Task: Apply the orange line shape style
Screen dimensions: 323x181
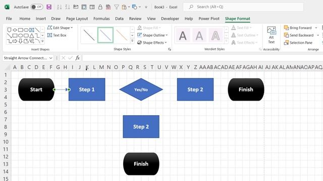Action: (x=122, y=35)
